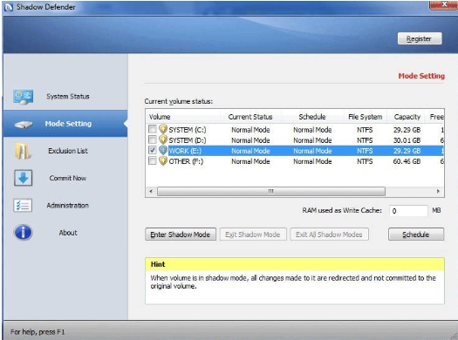The width and height of the screenshot is (458, 340).
Task: Click the 30.01 GB capacity cell
Action: coord(407,140)
